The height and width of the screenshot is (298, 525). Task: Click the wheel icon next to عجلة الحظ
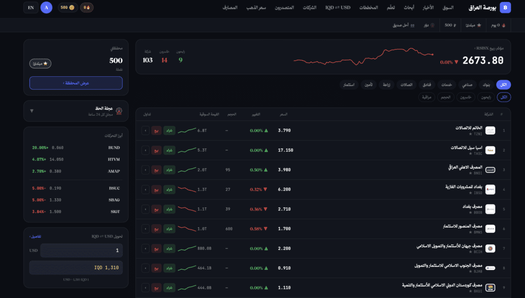pyautogui.click(x=119, y=111)
